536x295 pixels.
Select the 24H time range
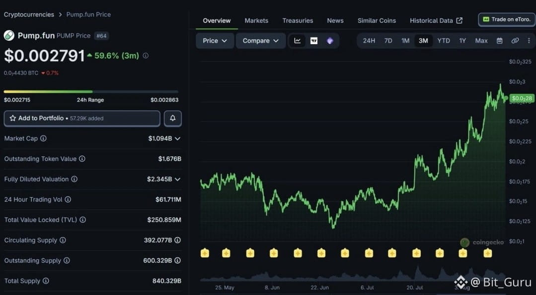pyautogui.click(x=369, y=41)
